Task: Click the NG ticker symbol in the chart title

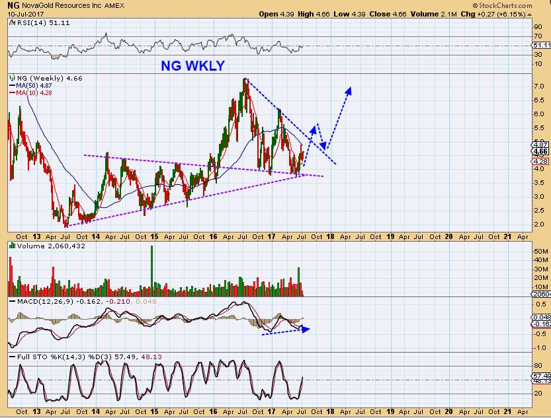Action: [13, 5]
